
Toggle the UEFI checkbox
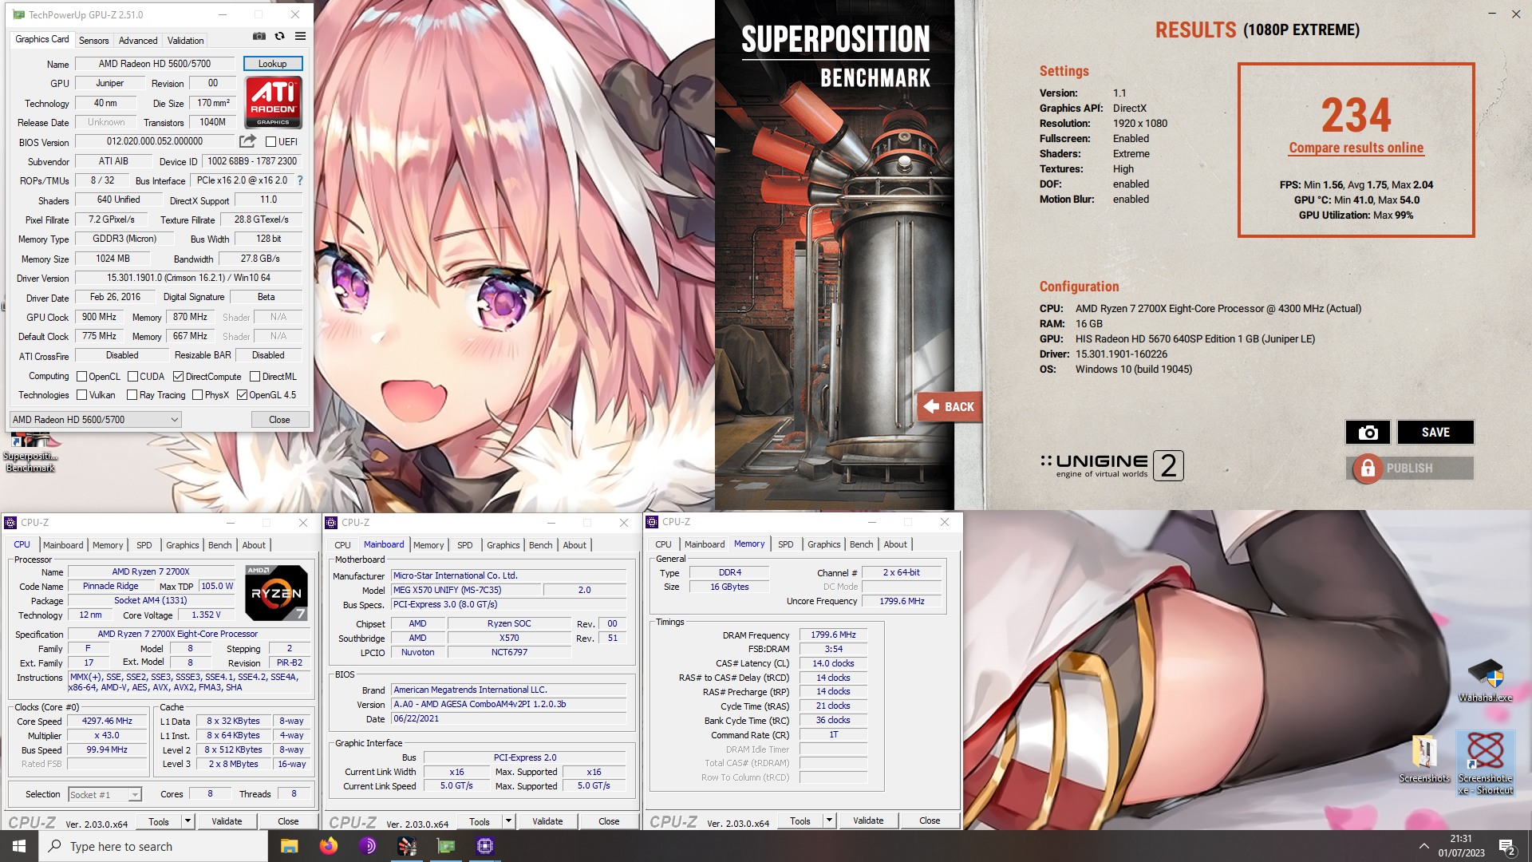click(270, 142)
